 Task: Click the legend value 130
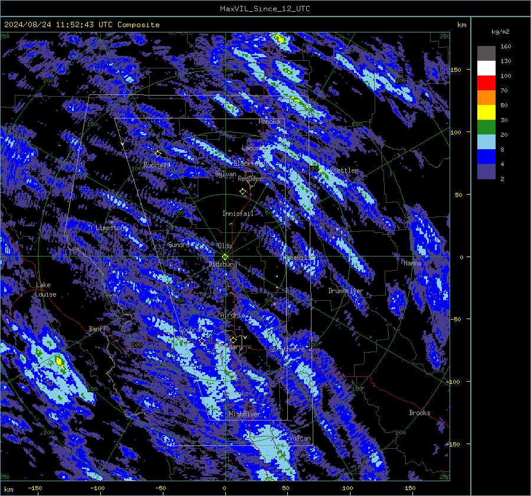coord(506,61)
